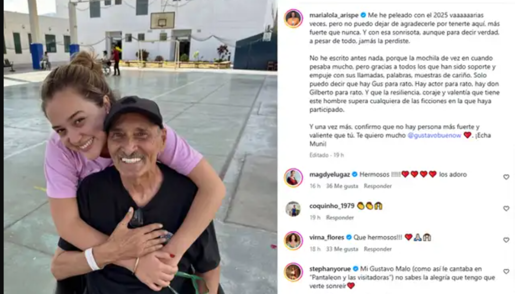This screenshot has height=294, width=515.
Task: Like magdyelugaz's comment with the heart icon
Action: coord(506,177)
